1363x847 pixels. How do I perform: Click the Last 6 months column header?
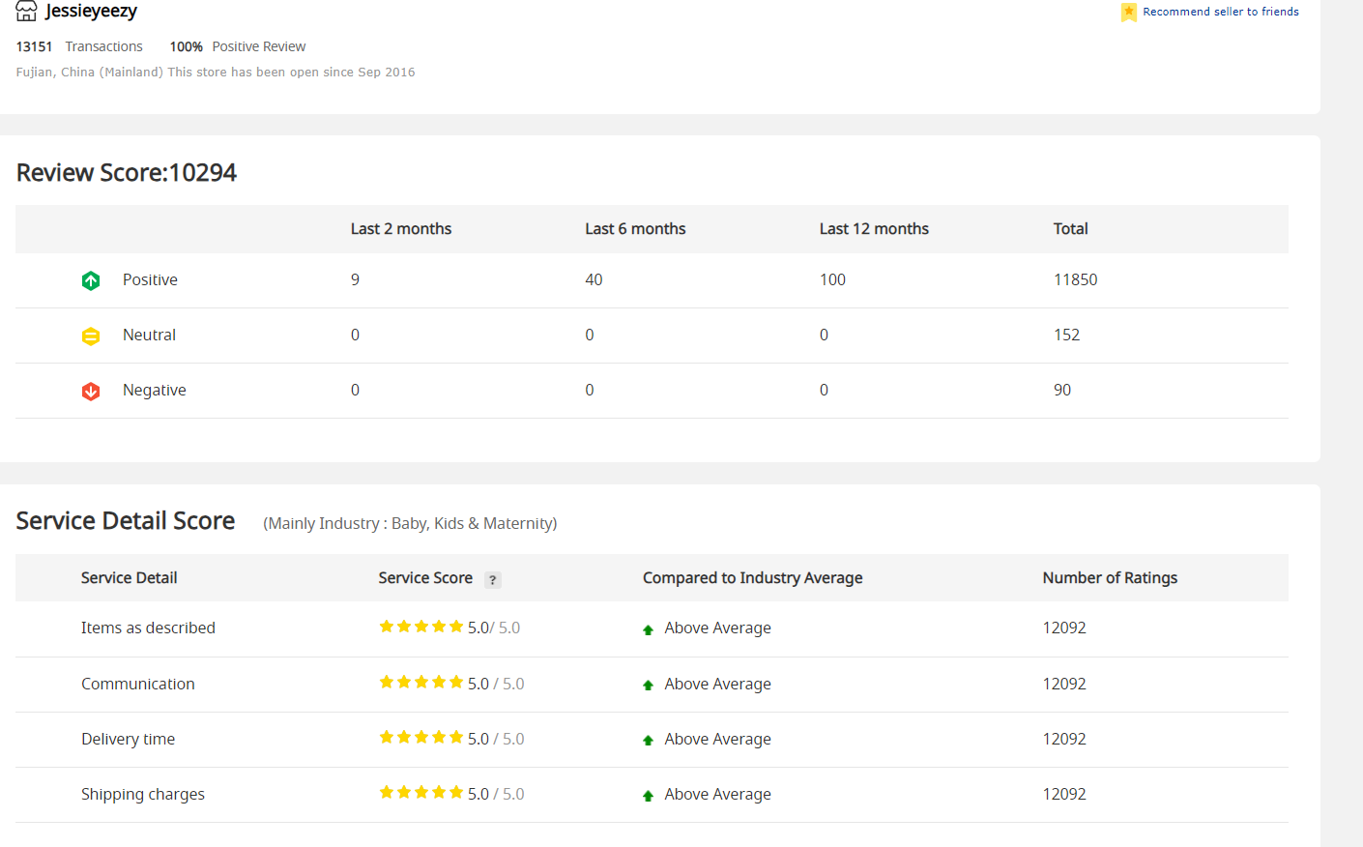click(635, 229)
